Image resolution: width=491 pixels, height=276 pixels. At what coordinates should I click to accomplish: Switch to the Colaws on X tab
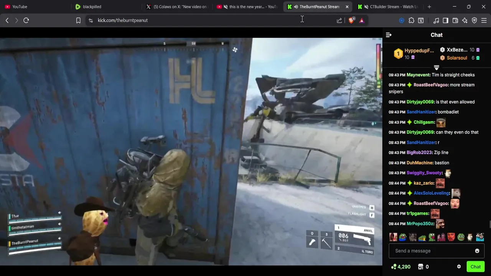176,7
